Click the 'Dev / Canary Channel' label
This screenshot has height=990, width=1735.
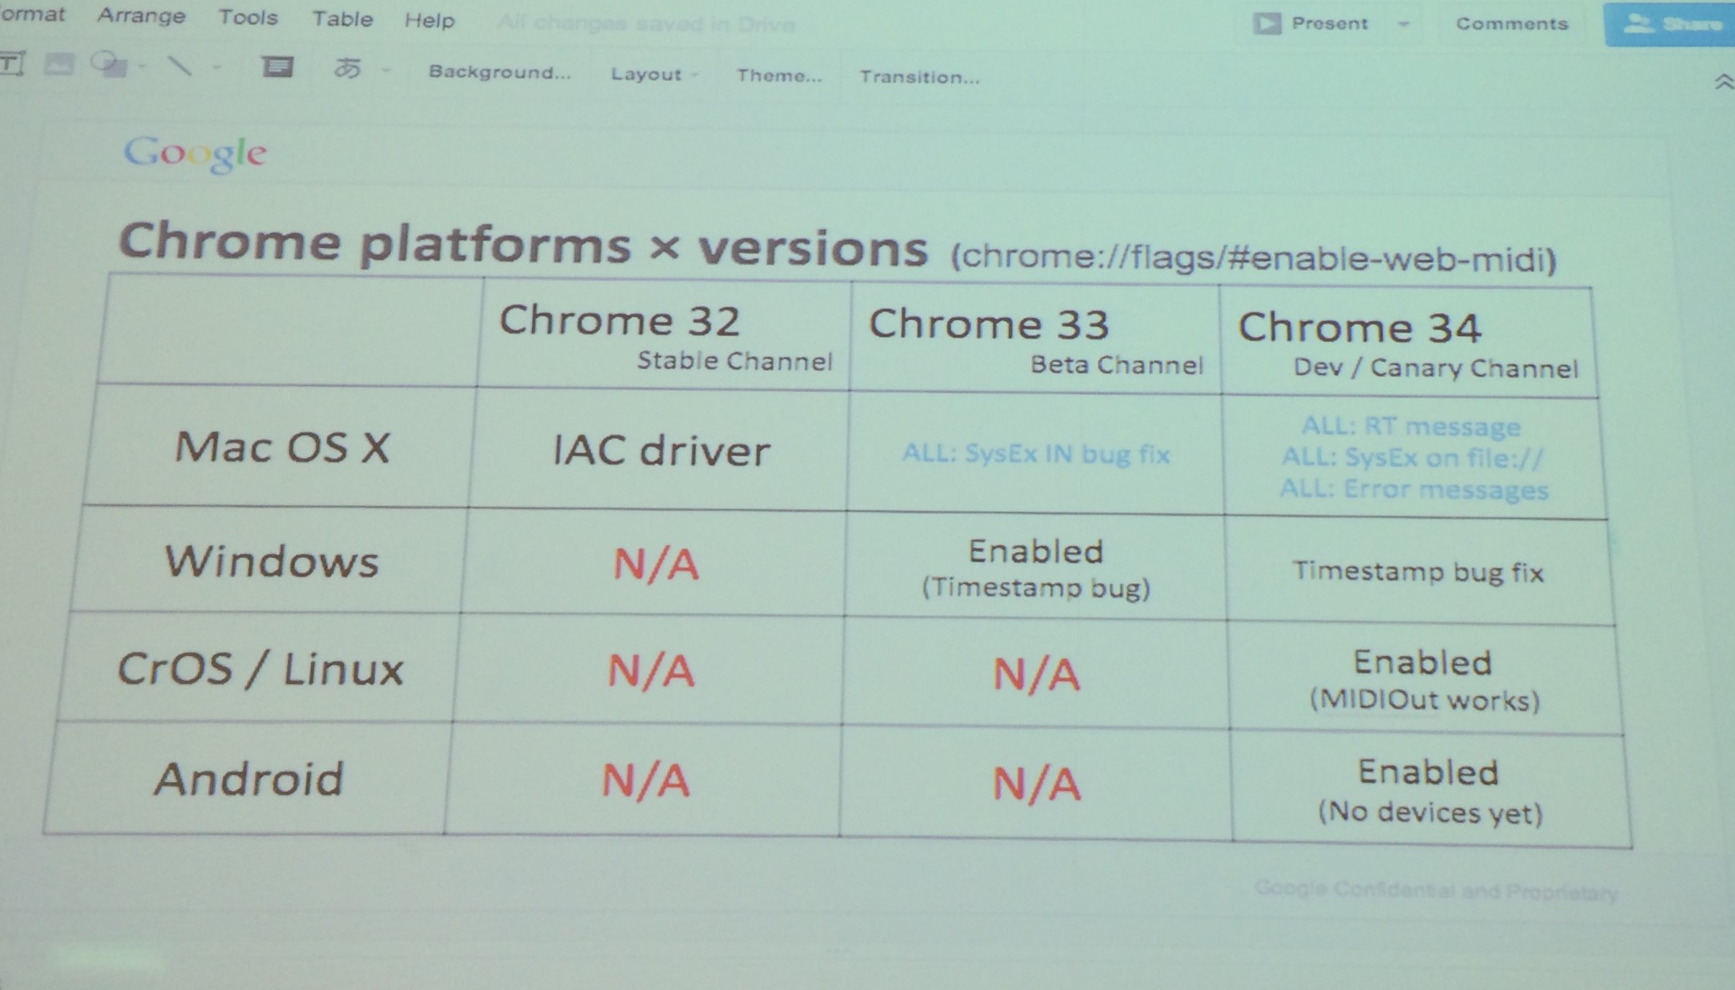pos(1436,369)
